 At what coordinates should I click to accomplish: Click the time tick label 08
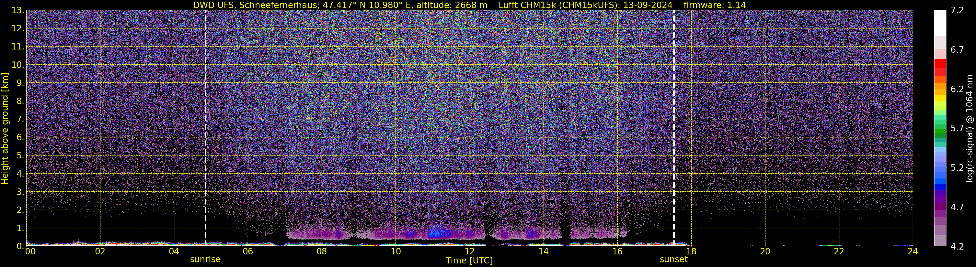coord(322,251)
